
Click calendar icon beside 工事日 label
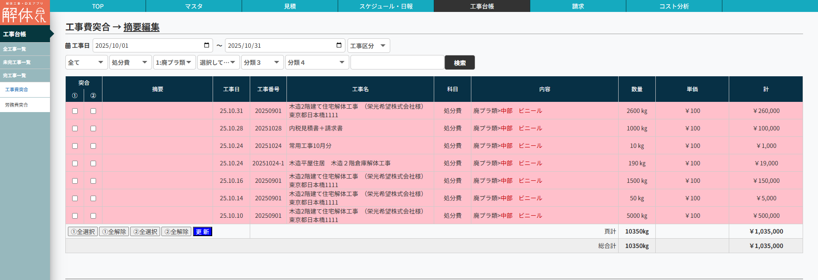(x=68, y=46)
